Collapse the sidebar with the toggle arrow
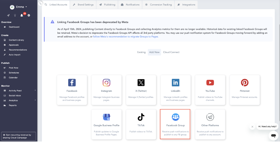 [40, 3]
